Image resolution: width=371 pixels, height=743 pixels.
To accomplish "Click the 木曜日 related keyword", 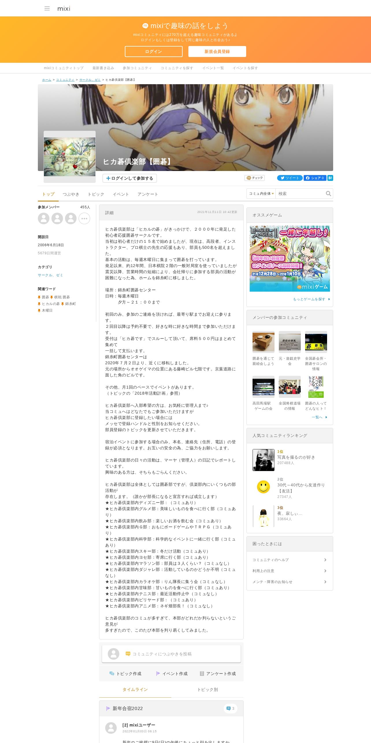I will tap(47, 310).
